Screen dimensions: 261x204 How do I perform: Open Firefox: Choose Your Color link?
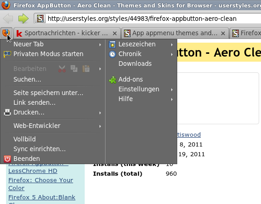coord(41,184)
